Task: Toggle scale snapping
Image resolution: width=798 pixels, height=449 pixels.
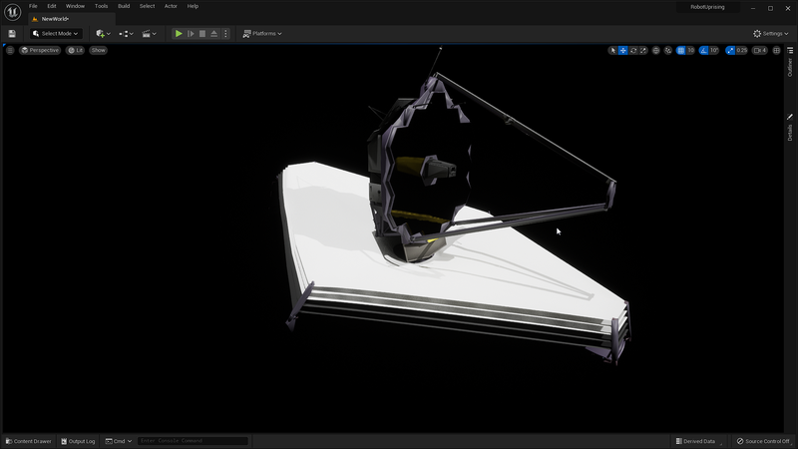Action: tap(730, 50)
